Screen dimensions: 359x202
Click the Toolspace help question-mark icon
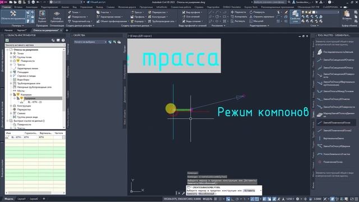63,40
